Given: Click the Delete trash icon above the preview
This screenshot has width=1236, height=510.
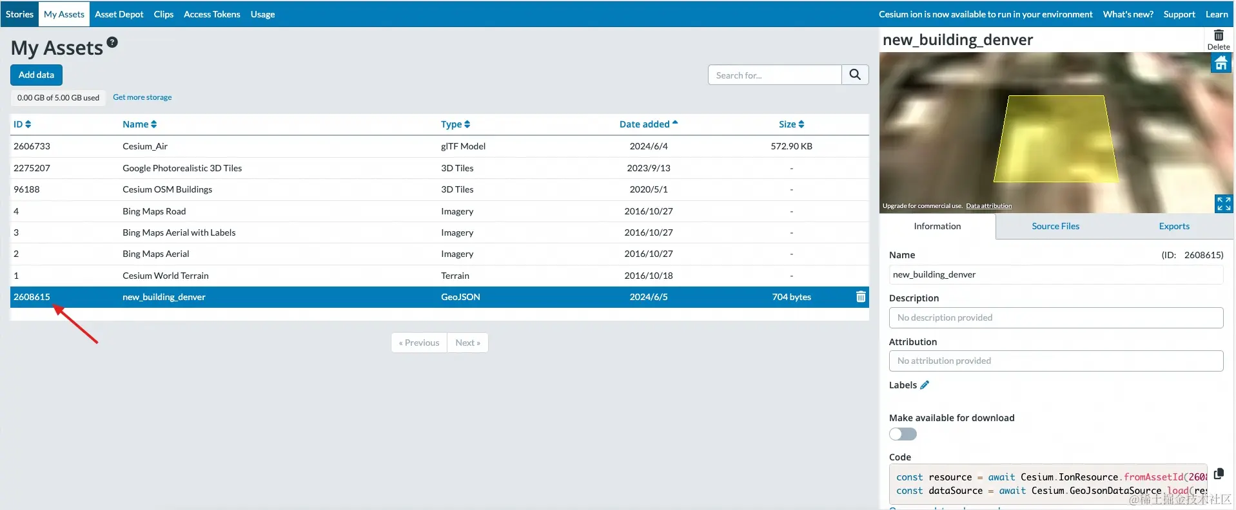Looking at the screenshot, I should click(x=1219, y=39).
